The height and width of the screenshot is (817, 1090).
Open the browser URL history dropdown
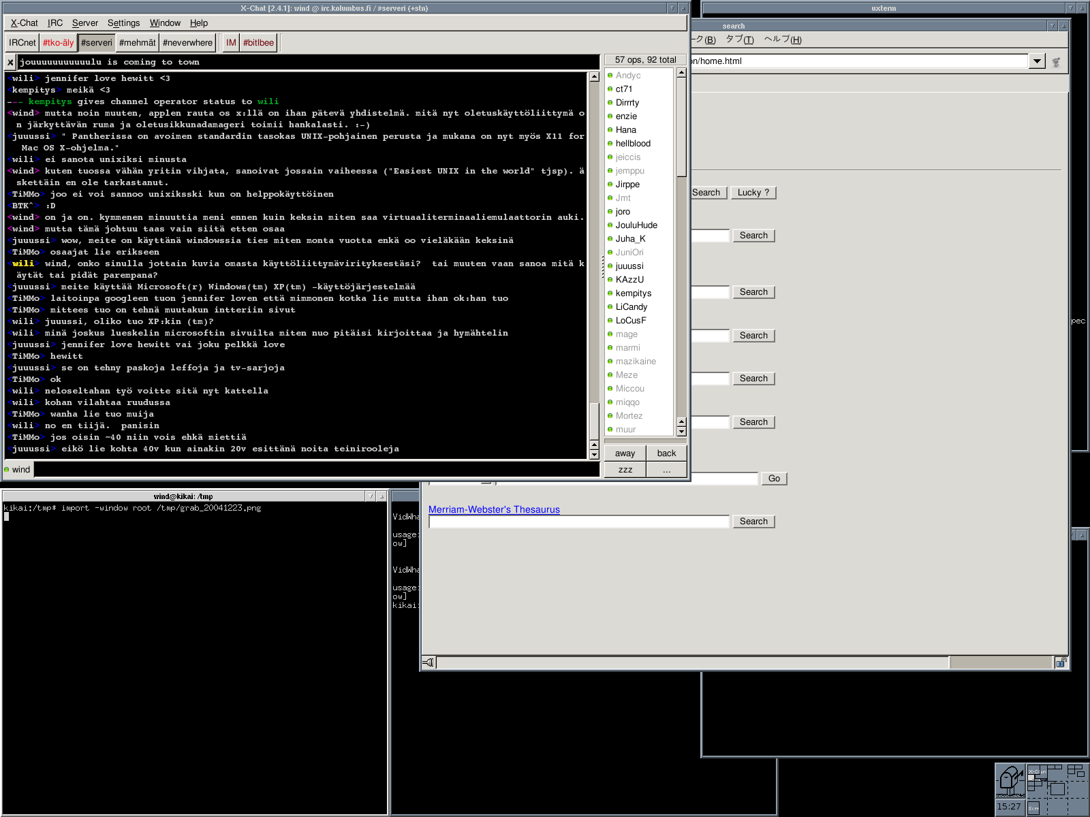coord(1036,61)
